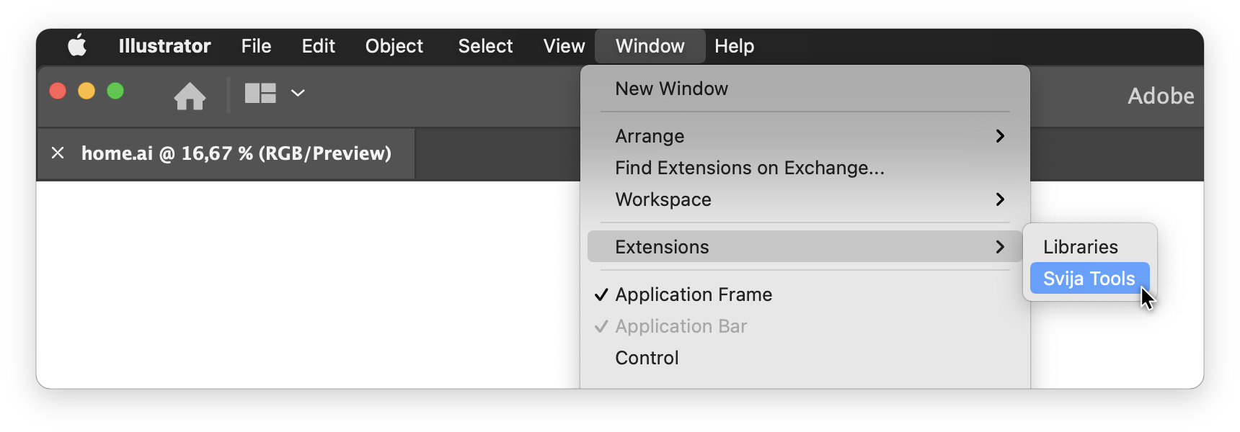Open the Arrange Documents dropdown chevron
This screenshot has width=1240, height=432.
[x=298, y=93]
